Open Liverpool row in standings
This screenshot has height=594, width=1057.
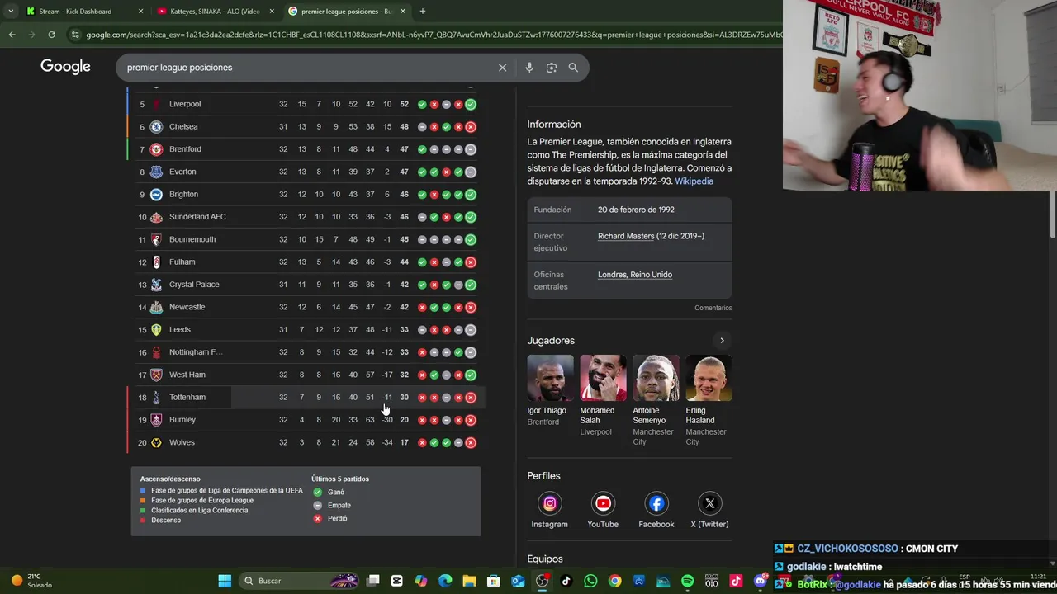tap(306, 104)
